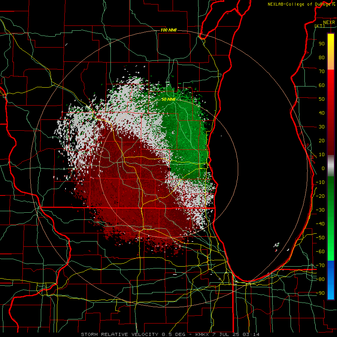Screen dimensions: 337x337
Task: Click the -80 value on the velocity scale
Action: click(320, 279)
